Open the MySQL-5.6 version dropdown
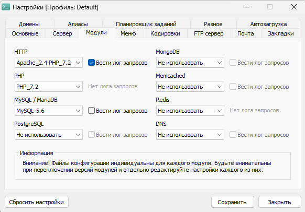Screen dimensions: 305x212 click(49, 111)
